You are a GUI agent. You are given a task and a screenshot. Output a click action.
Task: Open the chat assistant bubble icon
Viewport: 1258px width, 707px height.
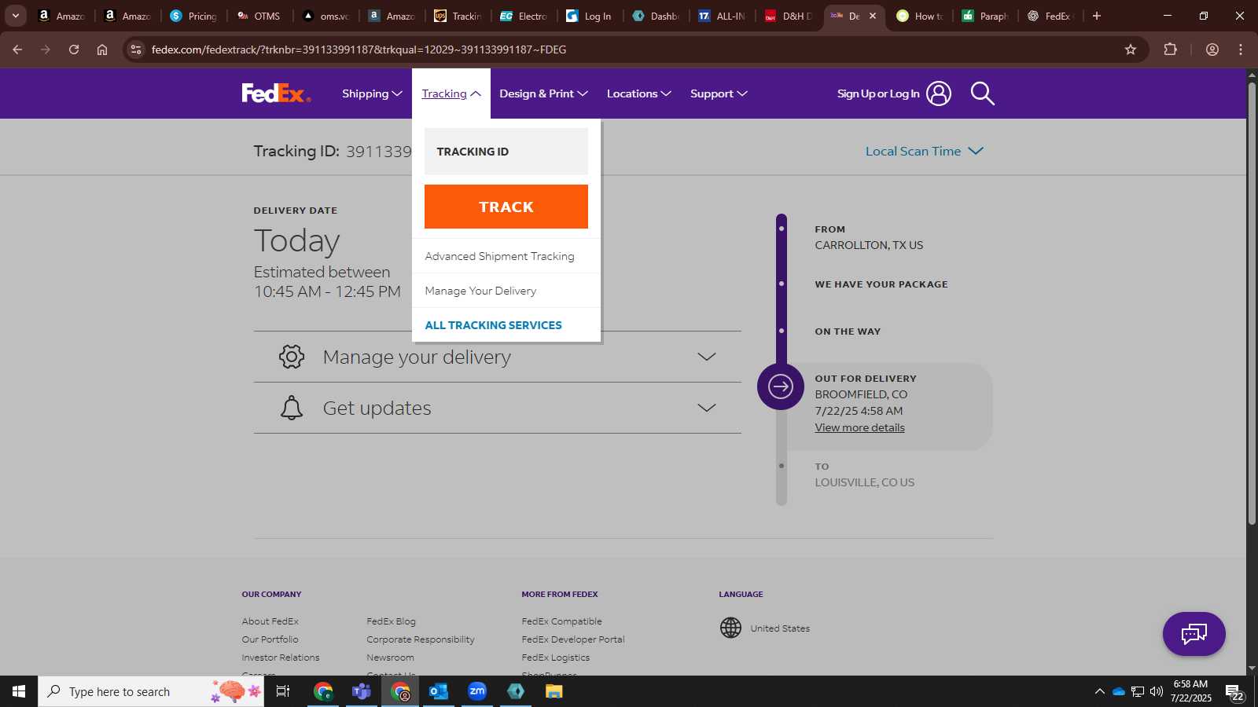point(1194,634)
